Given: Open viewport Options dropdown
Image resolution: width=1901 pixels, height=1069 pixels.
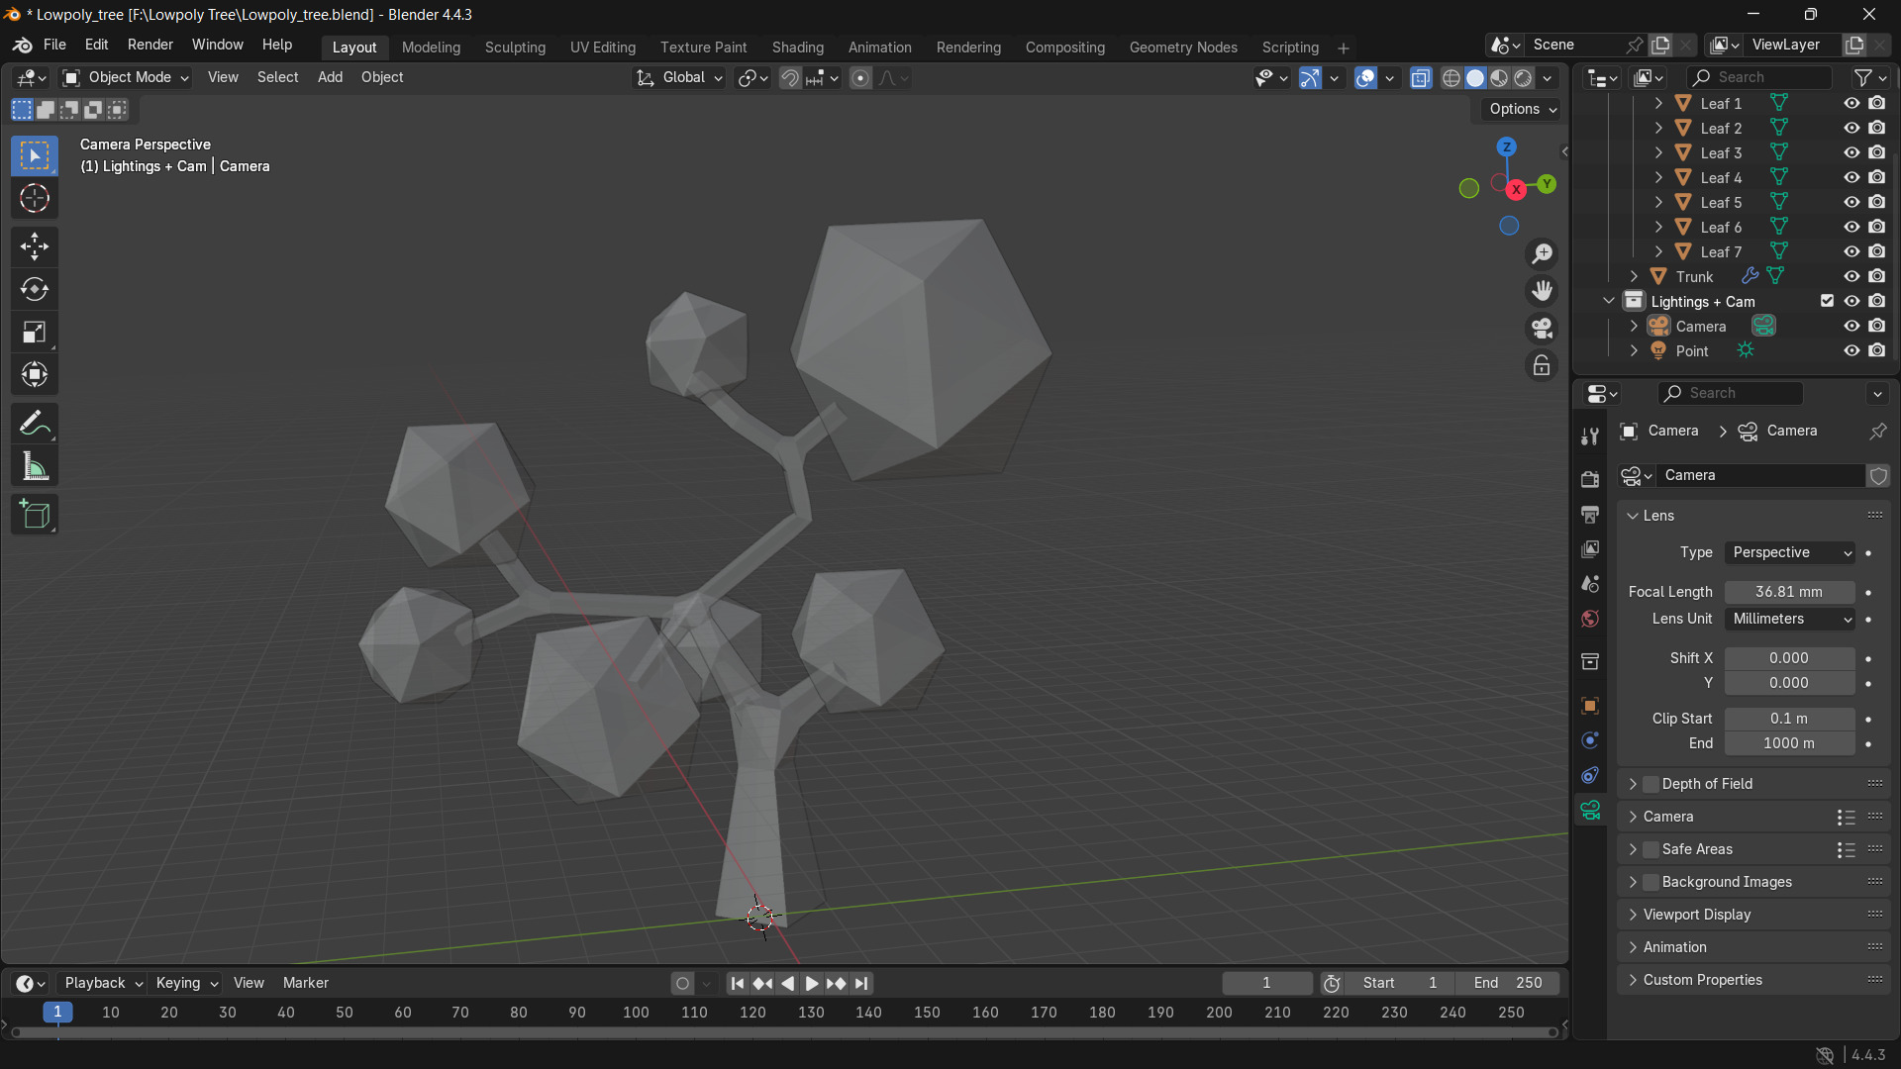Looking at the screenshot, I should [x=1522, y=109].
